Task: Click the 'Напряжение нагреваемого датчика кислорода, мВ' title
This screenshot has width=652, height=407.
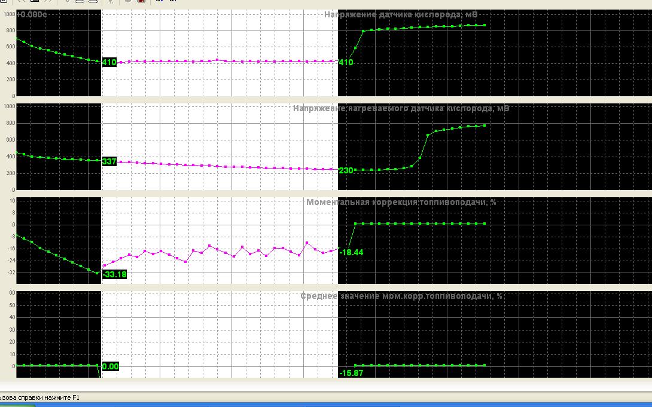Action: click(x=401, y=108)
